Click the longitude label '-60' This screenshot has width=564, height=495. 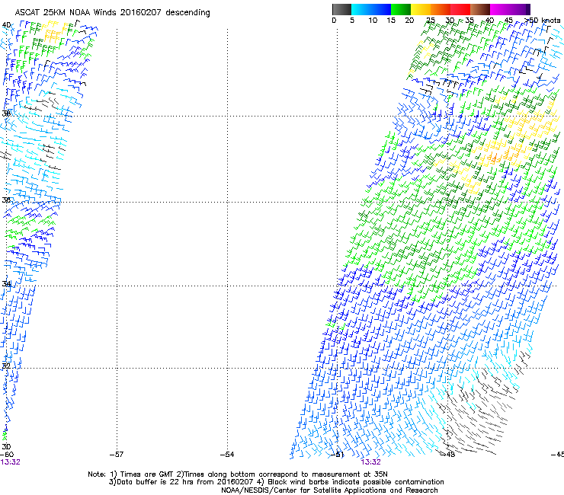(x=7, y=455)
